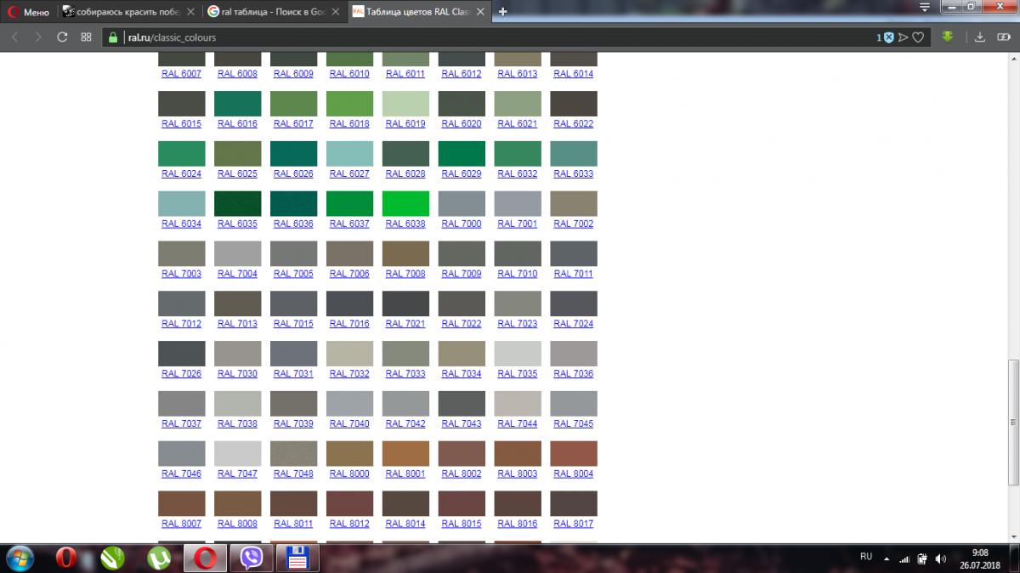
Task: Click the RAL 7032 label text
Action: coord(349,374)
